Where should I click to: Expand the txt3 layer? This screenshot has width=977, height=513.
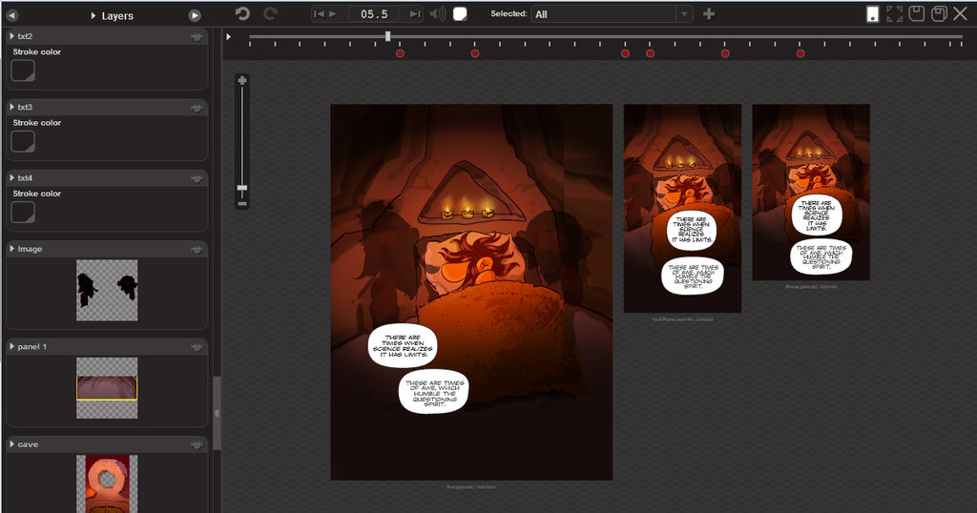click(x=11, y=107)
